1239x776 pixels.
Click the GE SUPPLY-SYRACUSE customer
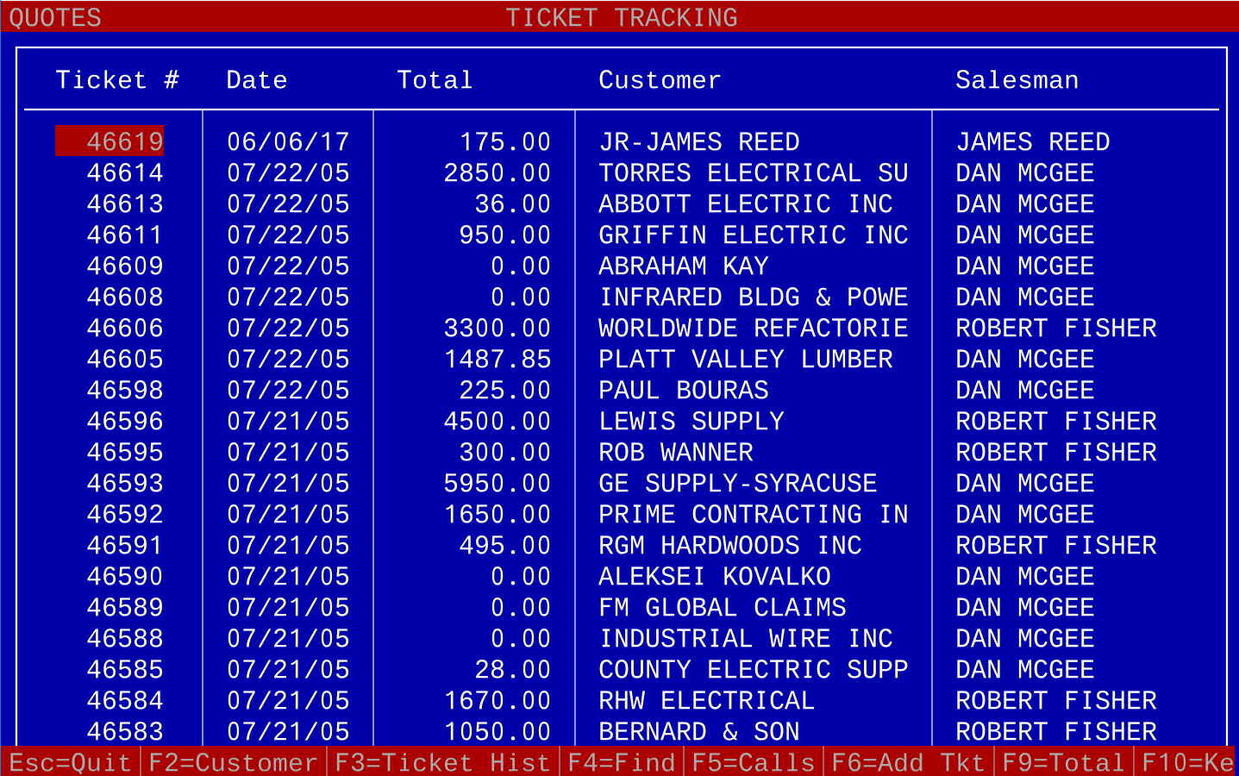737,483
